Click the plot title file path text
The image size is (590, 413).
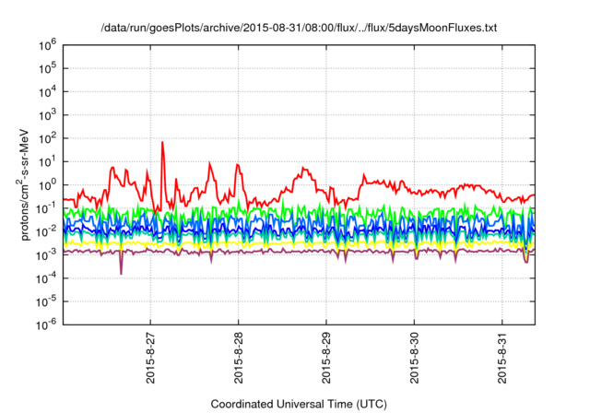pos(299,28)
